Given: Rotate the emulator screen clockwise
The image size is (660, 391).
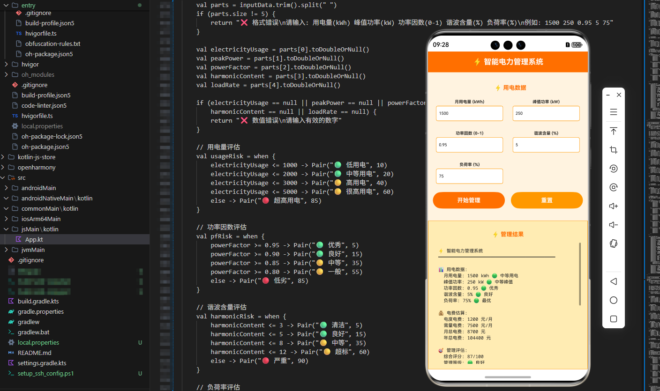Looking at the screenshot, I should tap(613, 187).
